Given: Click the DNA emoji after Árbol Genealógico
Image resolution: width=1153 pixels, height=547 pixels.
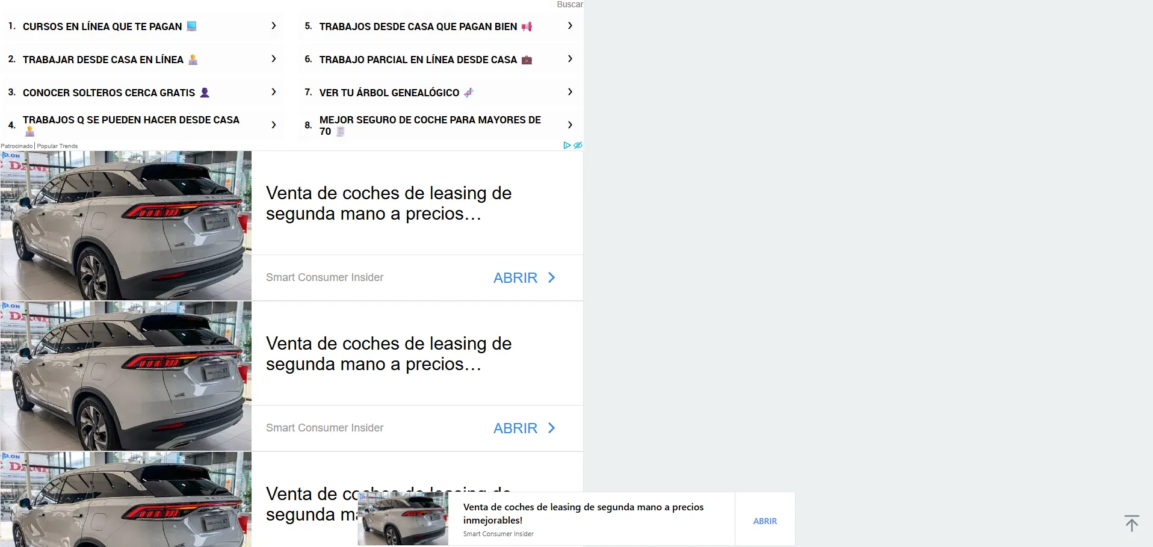Looking at the screenshot, I should [x=469, y=93].
